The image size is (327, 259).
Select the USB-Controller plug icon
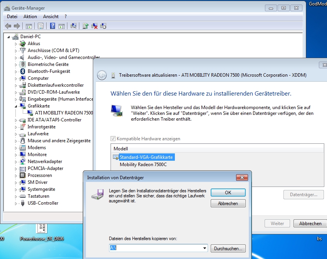[22, 203]
